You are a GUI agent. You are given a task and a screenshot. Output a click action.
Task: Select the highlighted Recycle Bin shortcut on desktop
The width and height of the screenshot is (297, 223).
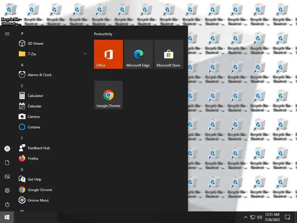(11, 14)
